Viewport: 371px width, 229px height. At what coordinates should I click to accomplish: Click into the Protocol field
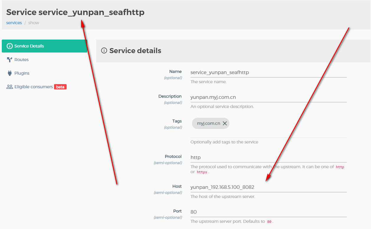268,157
